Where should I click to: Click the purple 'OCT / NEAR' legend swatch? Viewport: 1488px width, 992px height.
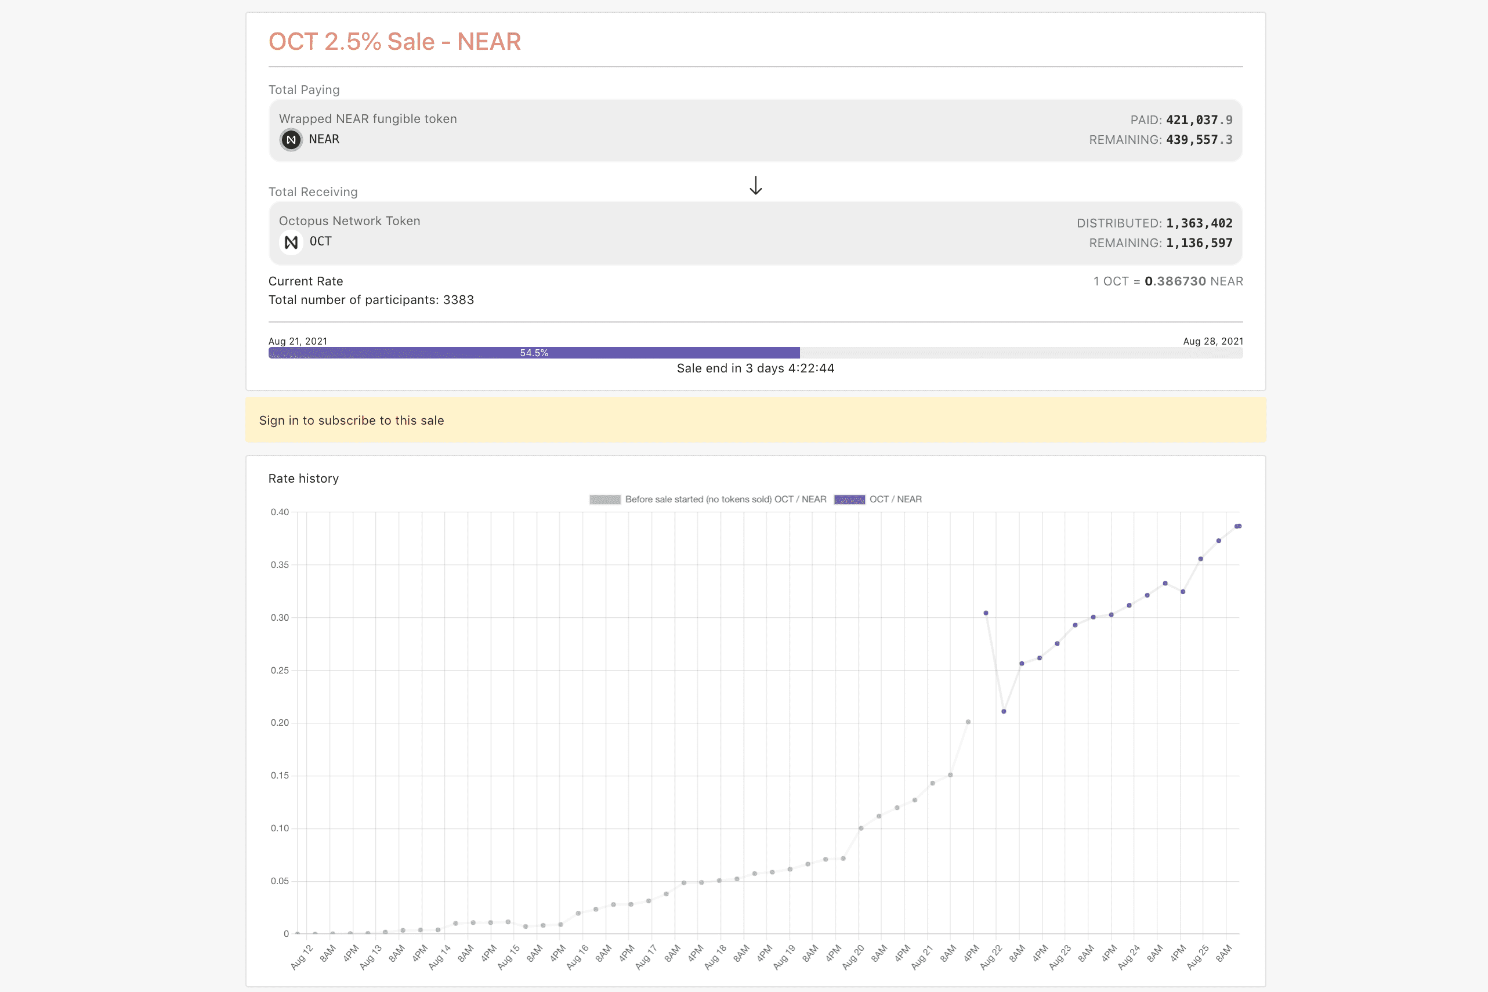[x=850, y=499]
